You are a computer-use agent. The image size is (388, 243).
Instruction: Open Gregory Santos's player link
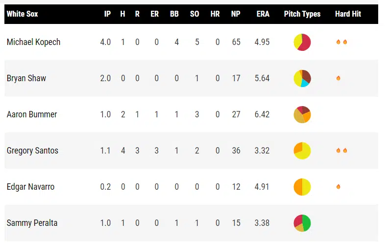tap(32, 151)
